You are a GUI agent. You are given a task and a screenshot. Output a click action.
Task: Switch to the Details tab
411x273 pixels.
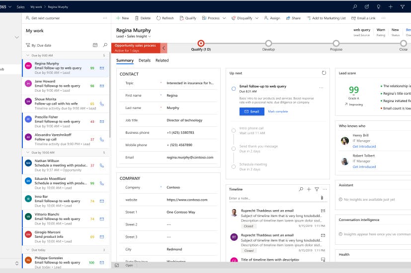click(145, 60)
